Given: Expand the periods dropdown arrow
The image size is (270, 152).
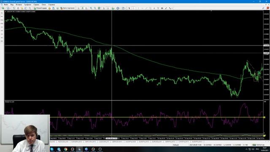Looking at the screenshot, I should (x=120, y=8).
